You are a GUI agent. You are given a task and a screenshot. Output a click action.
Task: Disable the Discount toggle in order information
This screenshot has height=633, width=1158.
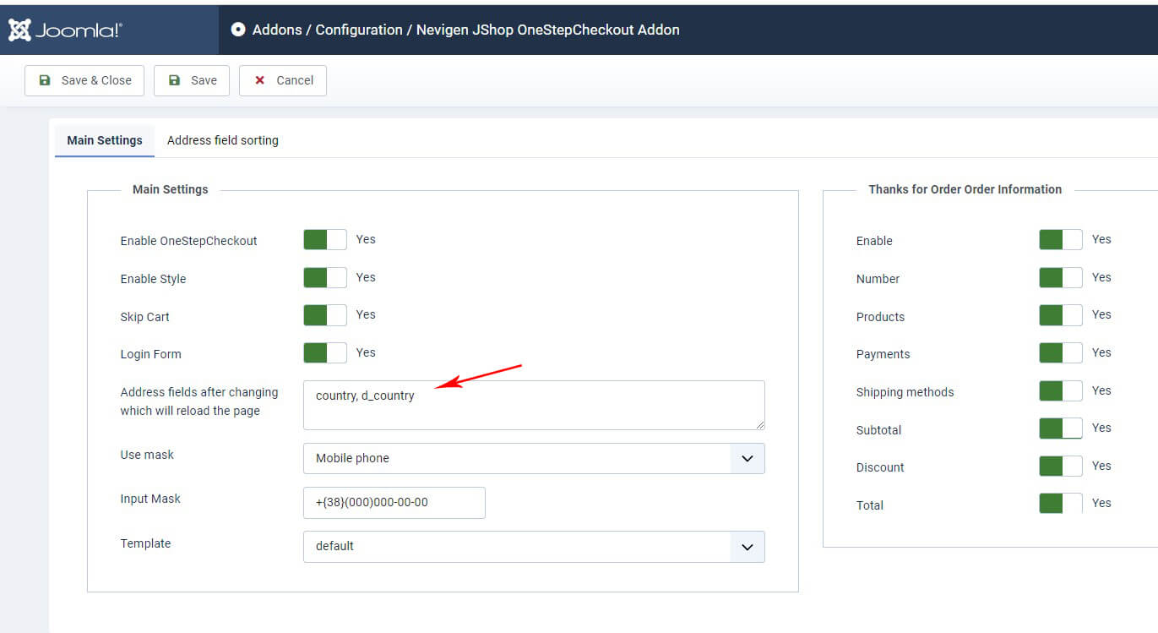tap(1060, 467)
